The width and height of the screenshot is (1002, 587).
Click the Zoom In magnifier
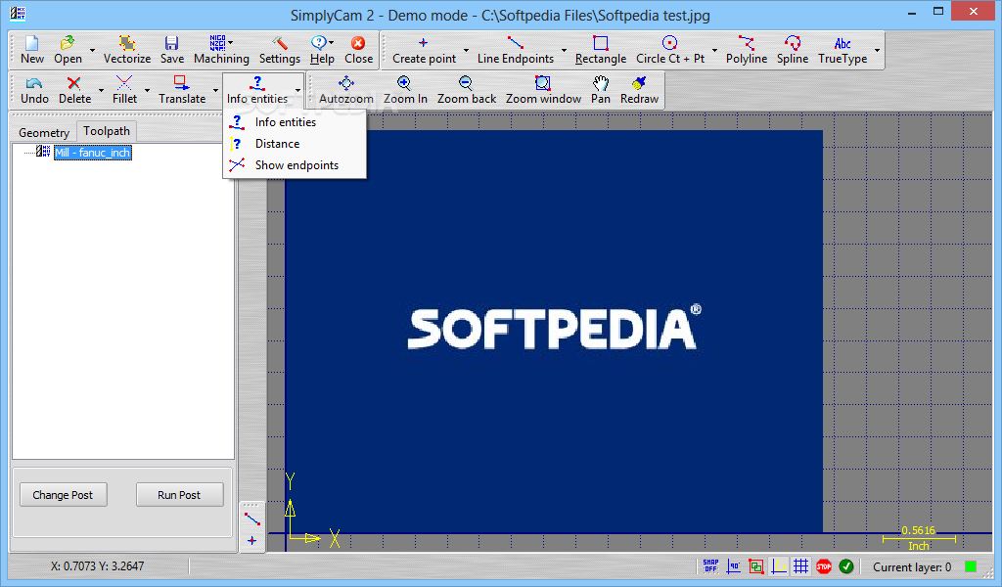coord(405,90)
